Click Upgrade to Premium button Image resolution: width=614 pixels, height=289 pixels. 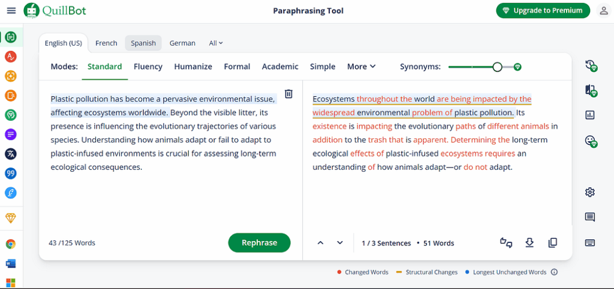[543, 11]
